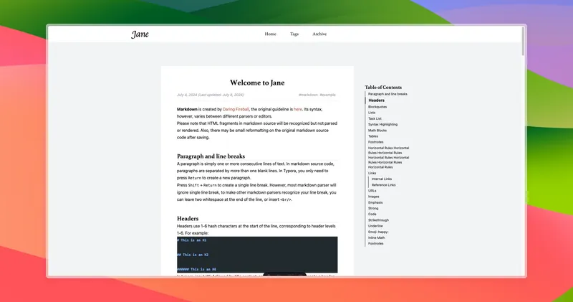Click the Welcome to Jane post title
Screen dimensions: 573x302
(257, 82)
